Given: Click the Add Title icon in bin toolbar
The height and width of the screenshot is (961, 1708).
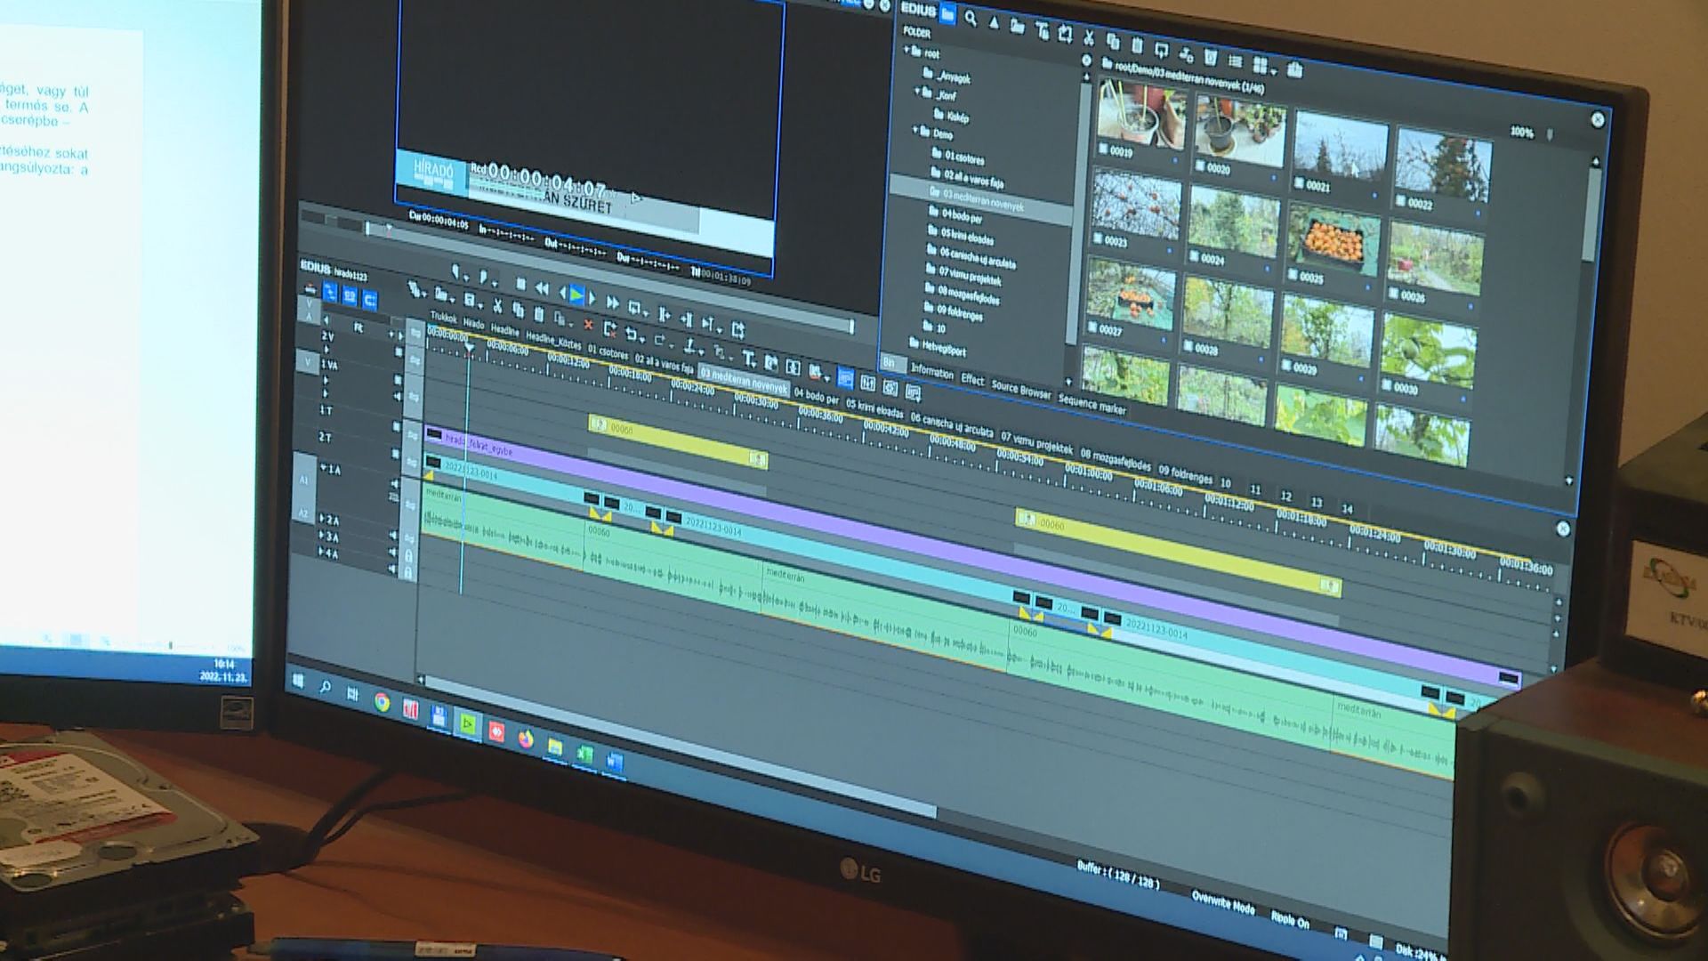Looking at the screenshot, I should (x=1043, y=31).
